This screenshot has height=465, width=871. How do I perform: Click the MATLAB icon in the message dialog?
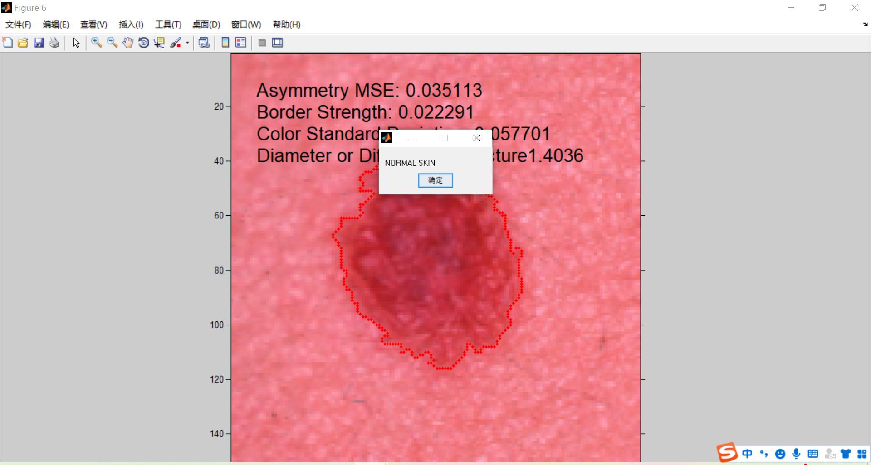coord(387,138)
